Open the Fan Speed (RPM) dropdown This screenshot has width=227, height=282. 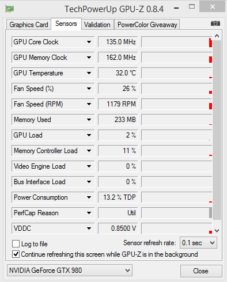[x=89, y=104]
